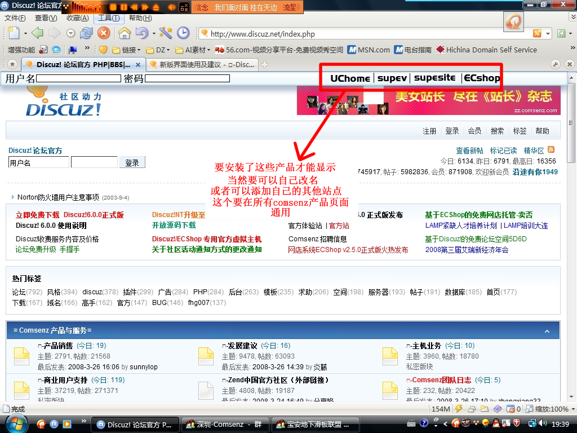Go back with the green arrow

(37, 33)
